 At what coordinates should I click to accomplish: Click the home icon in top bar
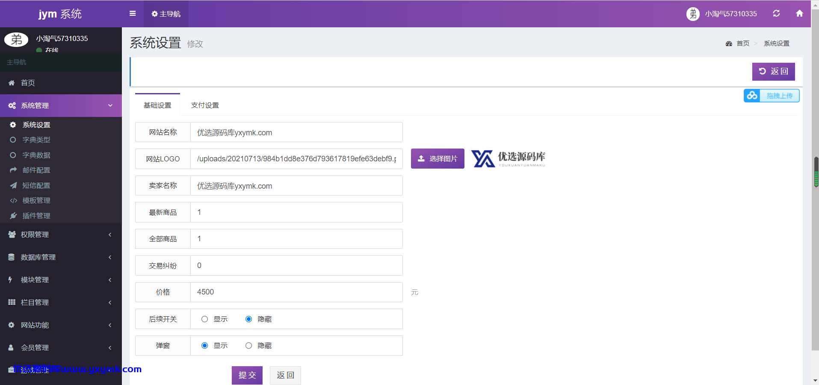pos(799,14)
